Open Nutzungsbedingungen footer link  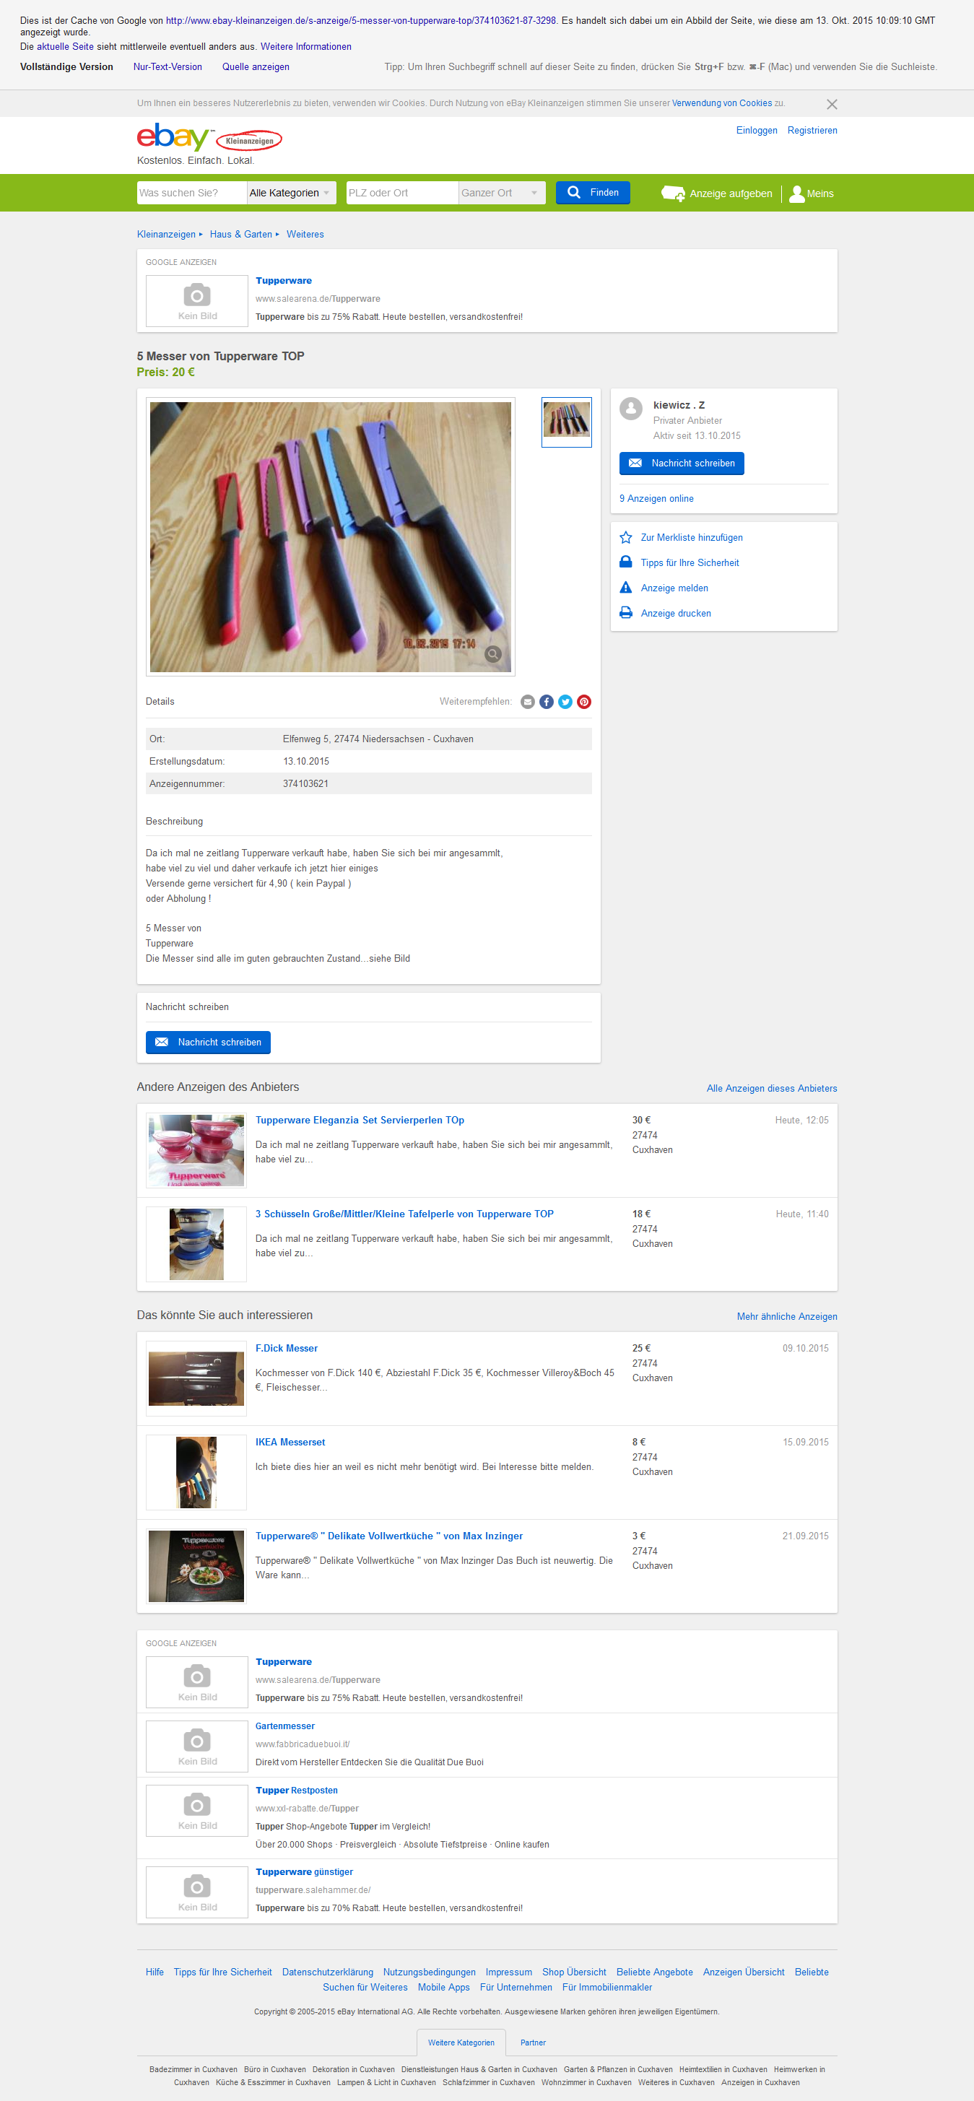pos(429,1972)
